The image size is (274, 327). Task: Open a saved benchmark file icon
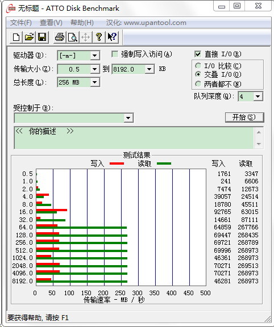pos(29,37)
